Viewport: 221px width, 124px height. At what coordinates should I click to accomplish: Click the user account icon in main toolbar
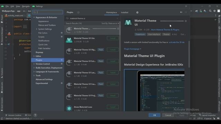point(219,11)
